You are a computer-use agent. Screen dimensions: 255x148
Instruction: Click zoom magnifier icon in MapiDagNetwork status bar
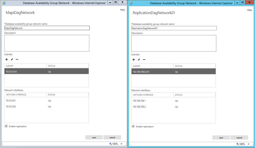point(110,144)
